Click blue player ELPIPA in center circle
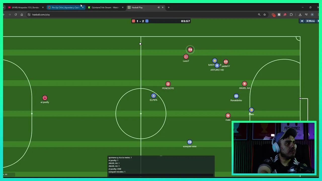The image size is (322, 181). [x=153, y=96]
